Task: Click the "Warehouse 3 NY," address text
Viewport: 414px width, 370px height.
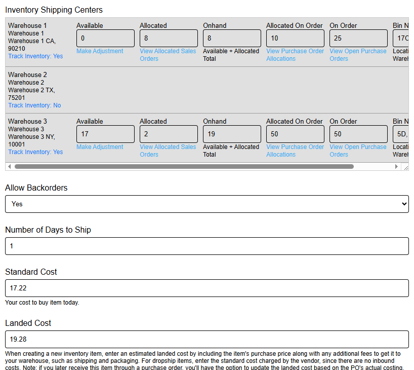Action: 31,137
